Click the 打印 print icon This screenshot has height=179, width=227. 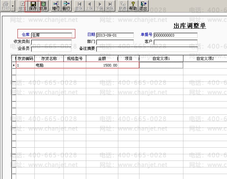coord(6,6)
